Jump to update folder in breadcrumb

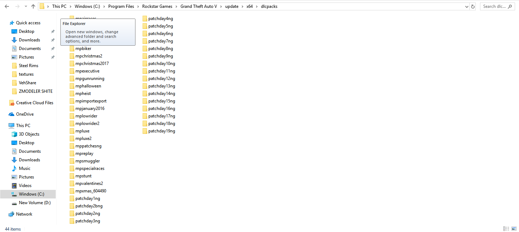point(232,6)
